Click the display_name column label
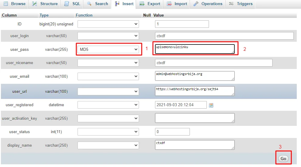The height and width of the screenshot is (167, 301). click(19, 146)
